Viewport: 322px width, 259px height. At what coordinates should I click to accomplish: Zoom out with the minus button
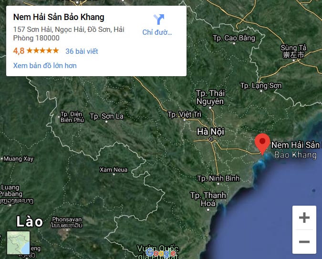tap(304, 242)
